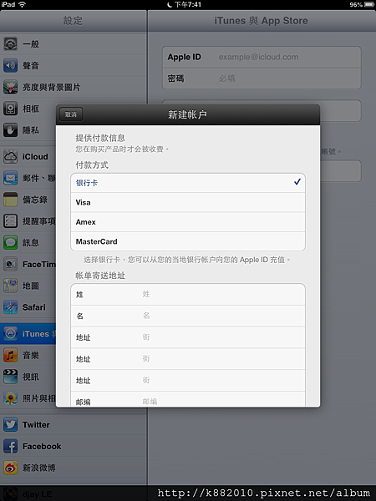
Task: Select MasterCard payment method
Action: pyautogui.click(x=188, y=241)
